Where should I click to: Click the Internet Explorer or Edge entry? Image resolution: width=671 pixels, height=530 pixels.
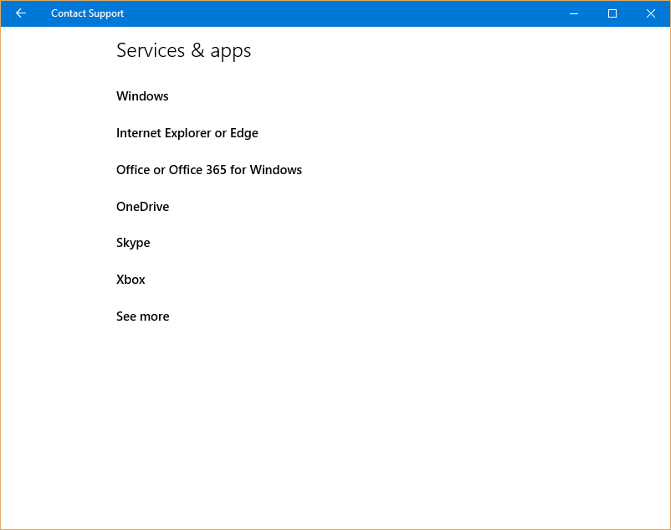(187, 133)
